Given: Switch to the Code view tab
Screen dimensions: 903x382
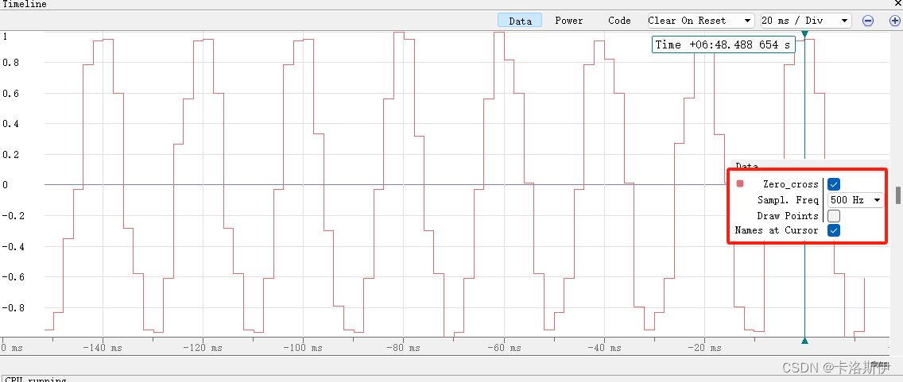Looking at the screenshot, I should coord(619,21).
